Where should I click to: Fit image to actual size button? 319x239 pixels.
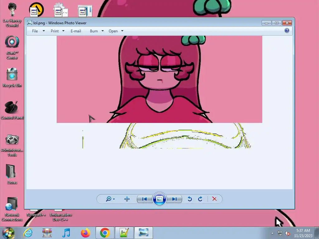tap(127, 199)
